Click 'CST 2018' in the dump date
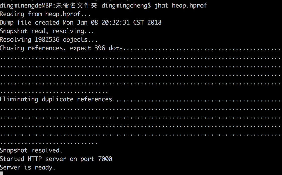The width and height of the screenshot is (282, 175). tap(147, 22)
